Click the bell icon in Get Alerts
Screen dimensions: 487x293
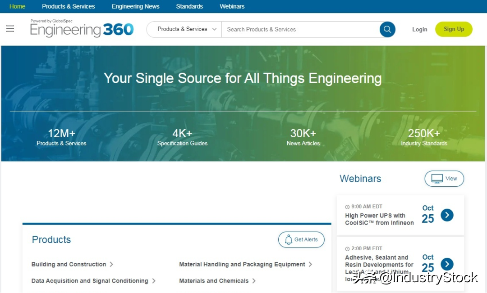289,240
